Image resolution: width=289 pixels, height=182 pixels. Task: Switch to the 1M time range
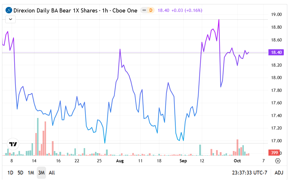(31, 173)
